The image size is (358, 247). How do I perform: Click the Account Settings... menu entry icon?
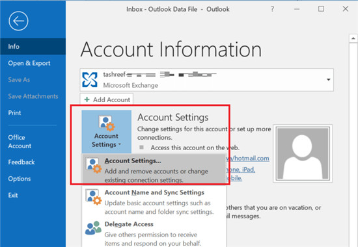coord(94,165)
